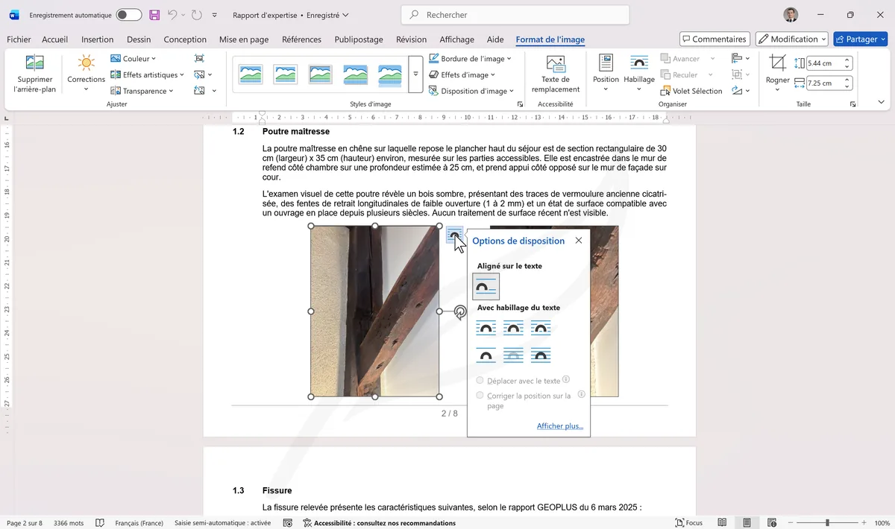Adjust the zoom slider at bottom right

click(829, 522)
